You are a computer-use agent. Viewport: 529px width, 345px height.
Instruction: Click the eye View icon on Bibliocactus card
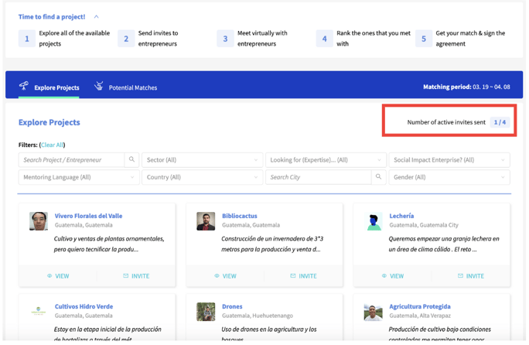point(217,276)
